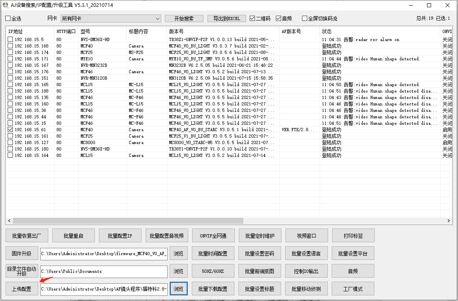Click ONVIF全网通 button

[x=213, y=236]
